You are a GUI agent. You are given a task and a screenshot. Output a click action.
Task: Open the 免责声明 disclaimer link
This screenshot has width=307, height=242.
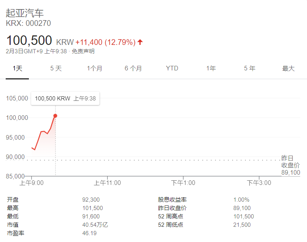point(83,51)
